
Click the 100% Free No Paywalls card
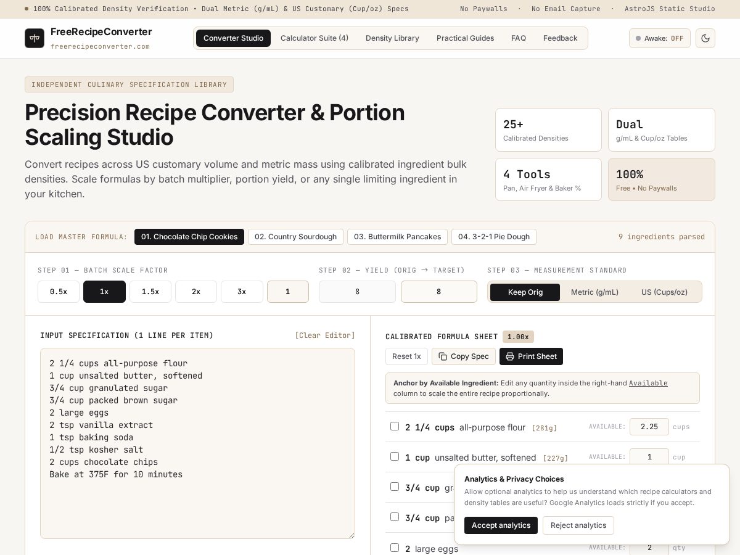[x=662, y=179]
